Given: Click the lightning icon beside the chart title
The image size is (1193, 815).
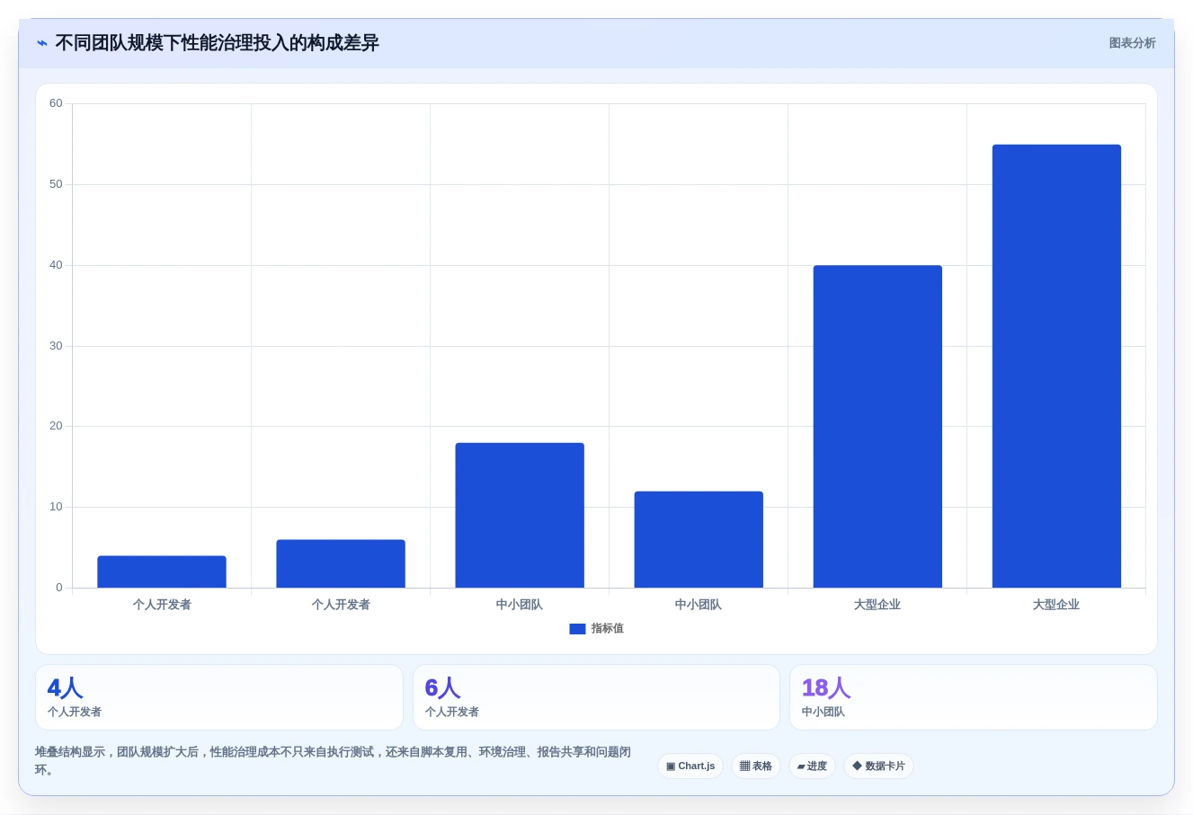Looking at the screenshot, I should 42,43.
